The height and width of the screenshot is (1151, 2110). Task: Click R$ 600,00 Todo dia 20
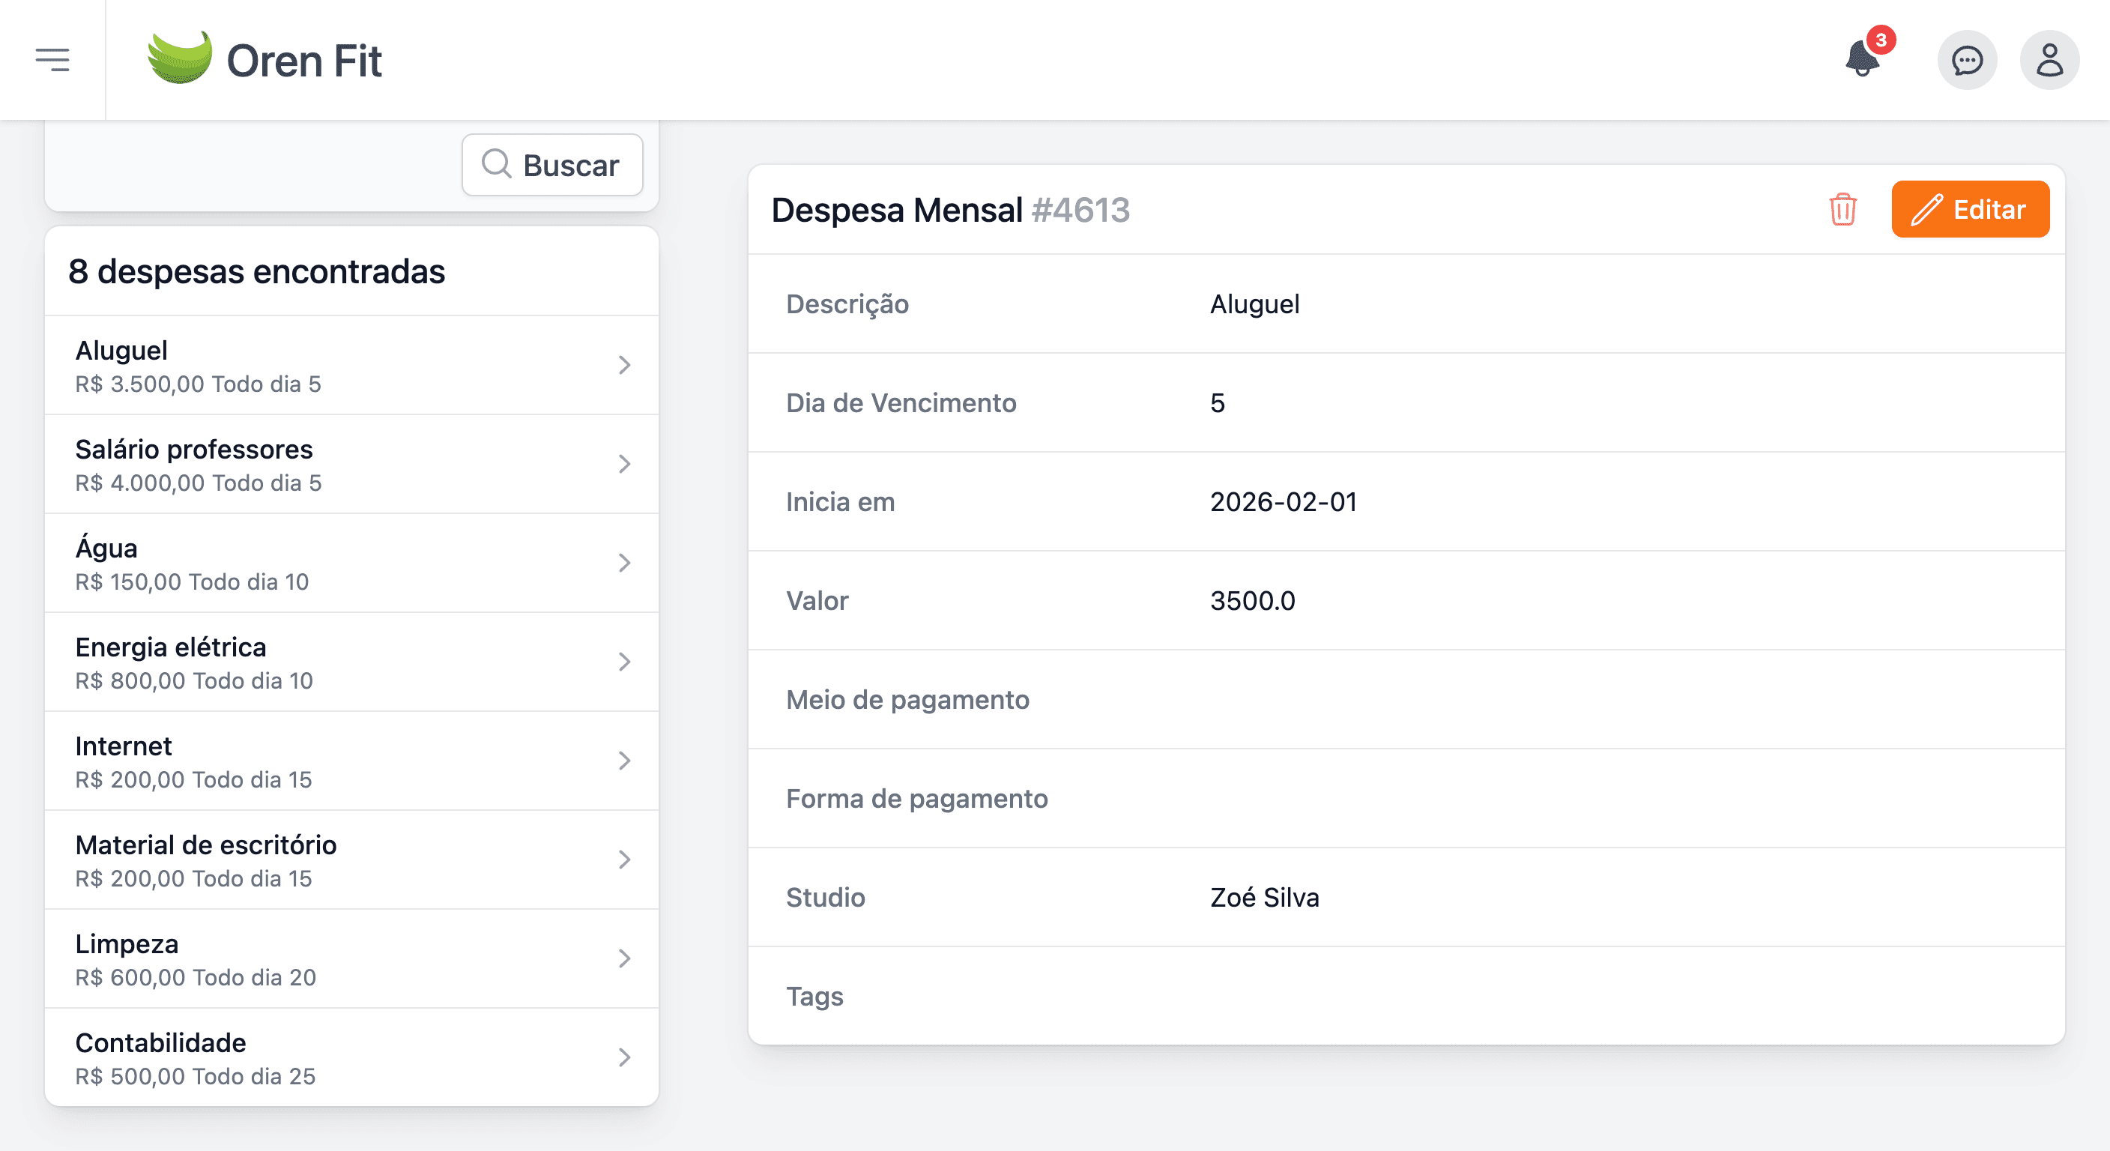coord(196,978)
